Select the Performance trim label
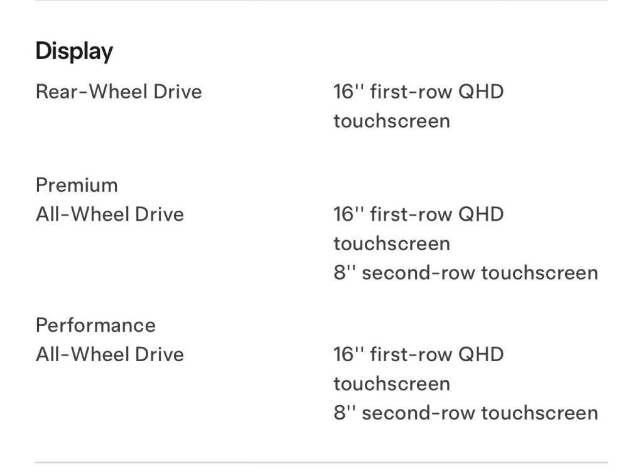Viewport: 643px width, 474px height. 95,325
